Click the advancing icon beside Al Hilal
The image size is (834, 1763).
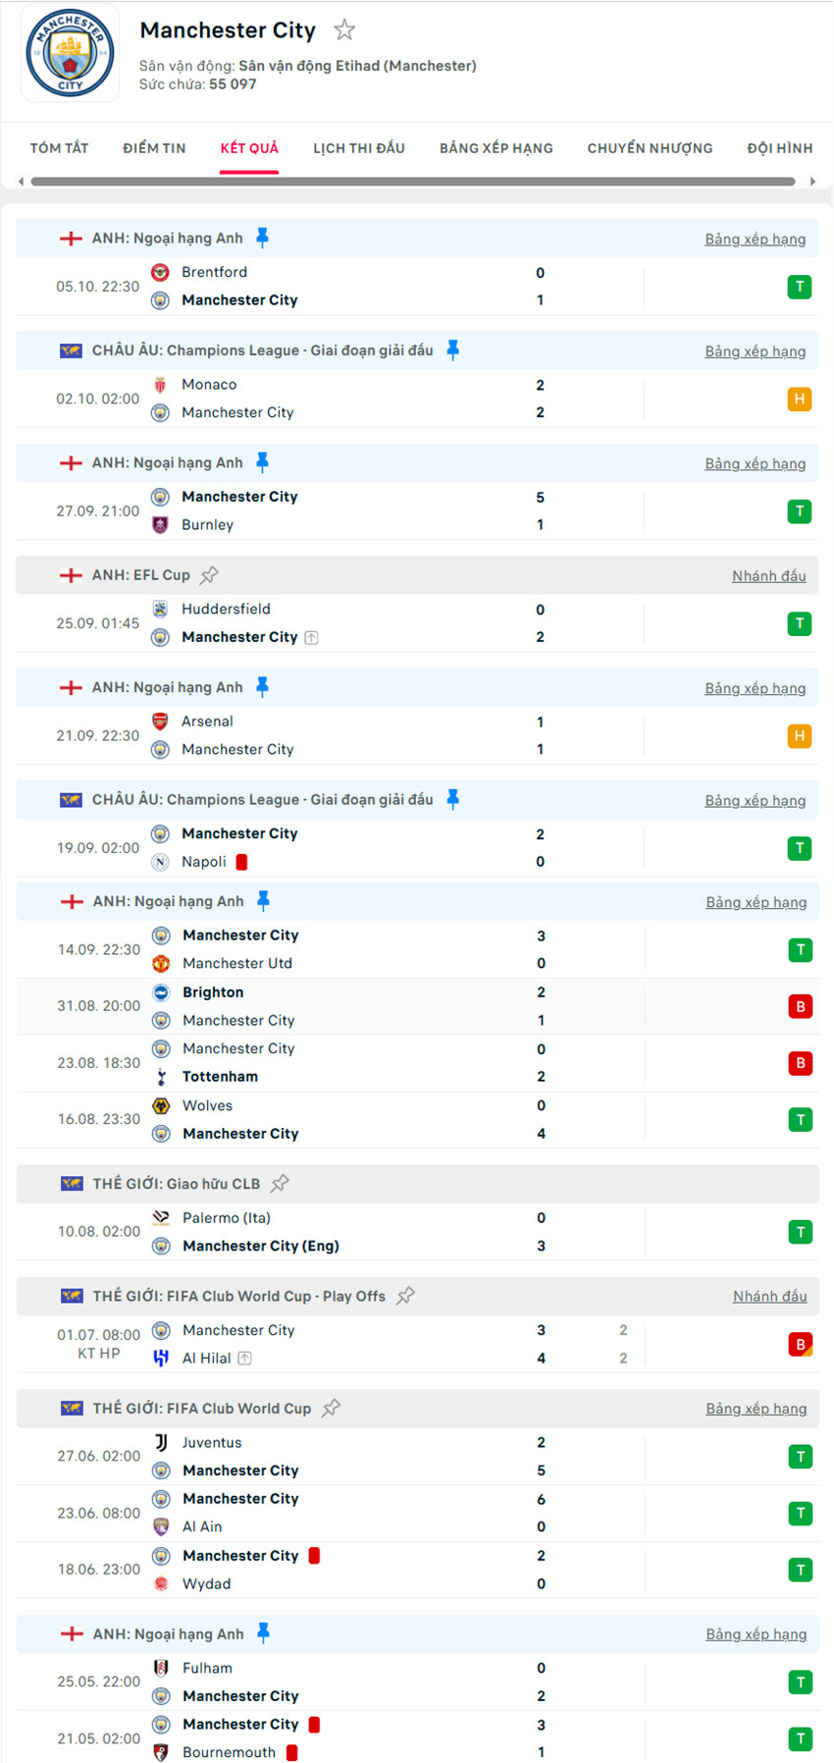[x=245, y=1359]
